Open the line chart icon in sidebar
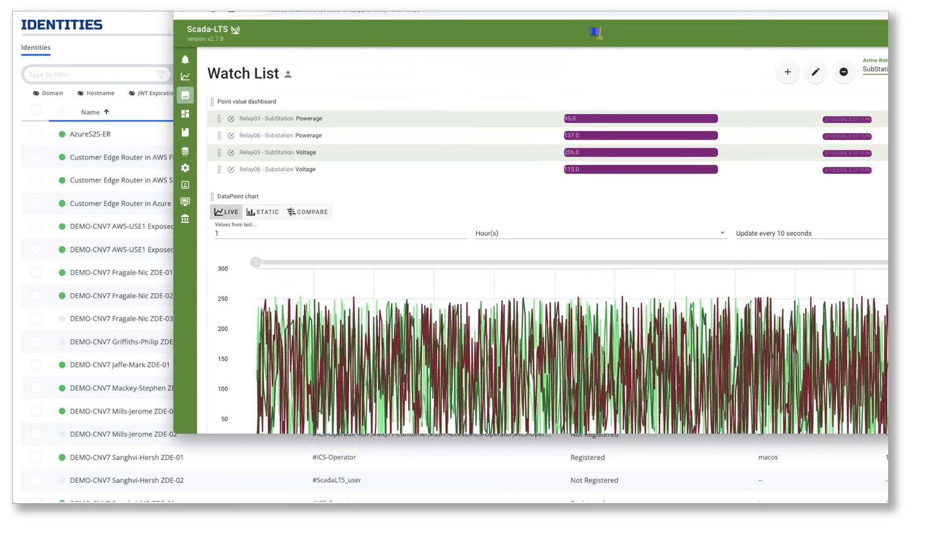This screenshot has height=534, width=950. [x=185, y=77]
